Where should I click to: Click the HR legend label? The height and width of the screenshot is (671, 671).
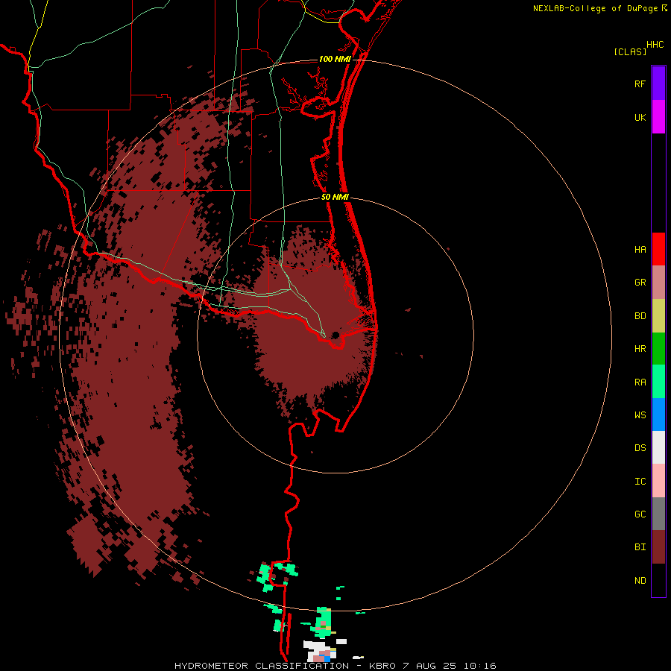(640, 349)
